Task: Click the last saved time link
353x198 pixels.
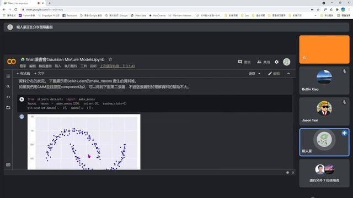Action: tap(117, 66)
